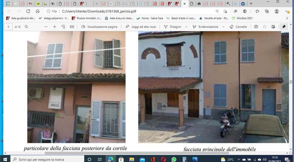The width and height of the screenshot is (294, 162).
Task: Open the MioGest 2021 bookmark
Action: 242,18
